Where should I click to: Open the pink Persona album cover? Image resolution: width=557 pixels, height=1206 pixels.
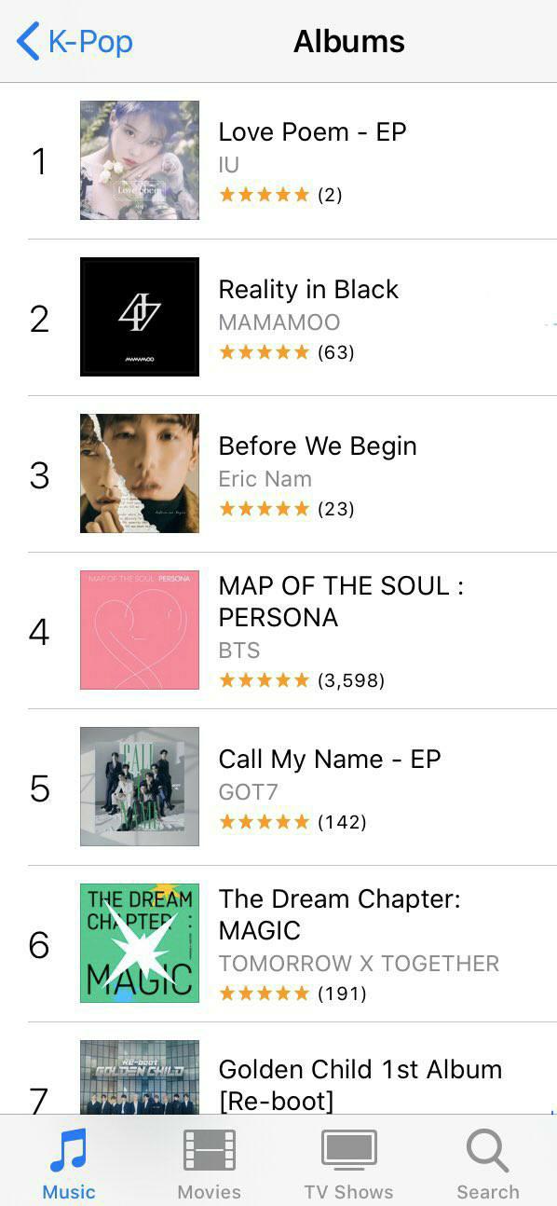(x=140, y=630)
